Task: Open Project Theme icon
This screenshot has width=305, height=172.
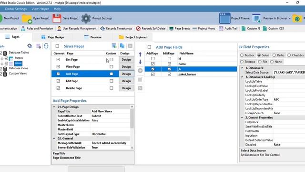Action: 224,18
